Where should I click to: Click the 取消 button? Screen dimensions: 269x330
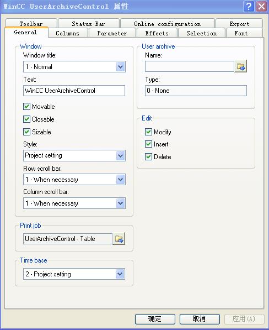200,319
